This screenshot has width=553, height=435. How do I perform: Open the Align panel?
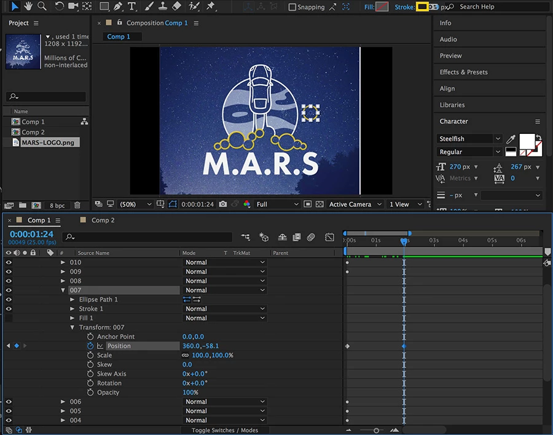coord(447,88)
